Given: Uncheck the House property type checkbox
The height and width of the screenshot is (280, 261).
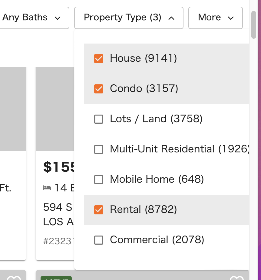Looking at the screenshot, I should tap(99, 59).
